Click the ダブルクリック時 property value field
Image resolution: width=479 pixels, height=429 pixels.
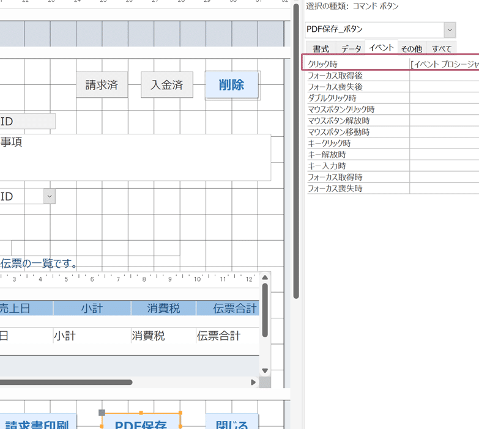click(444, 98)
